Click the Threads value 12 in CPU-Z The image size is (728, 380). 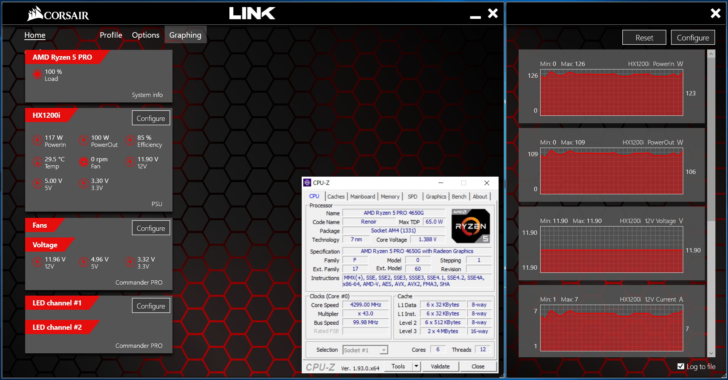pos(483,349)
